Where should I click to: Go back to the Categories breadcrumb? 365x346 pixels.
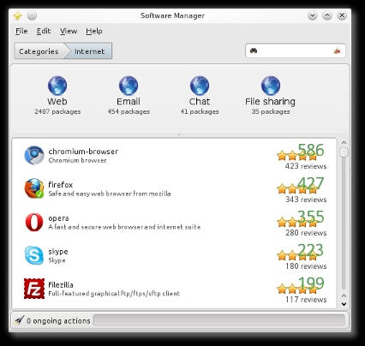tap(39, 51)
